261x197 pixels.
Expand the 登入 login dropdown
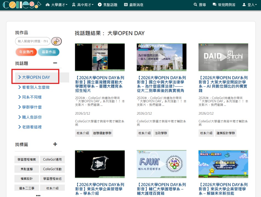pyautogui.click(x=249, y=5)
